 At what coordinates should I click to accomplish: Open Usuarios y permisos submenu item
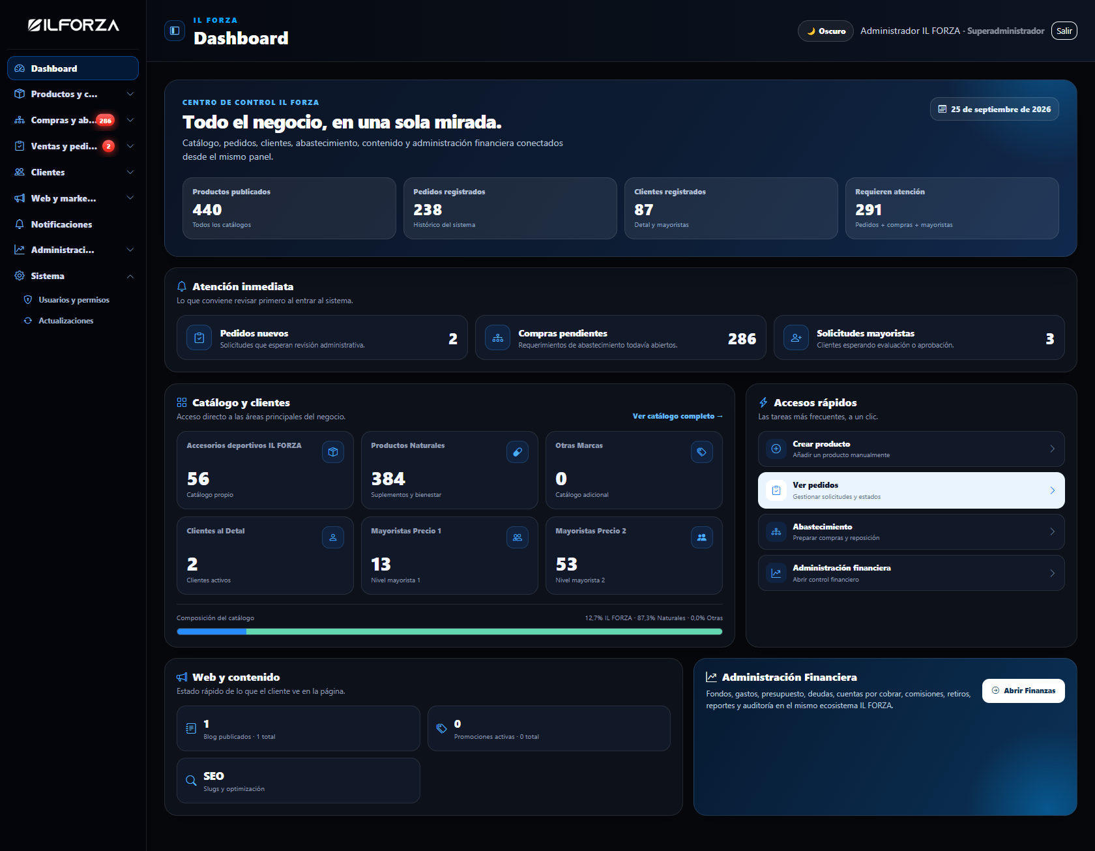[x=73, y=300]
